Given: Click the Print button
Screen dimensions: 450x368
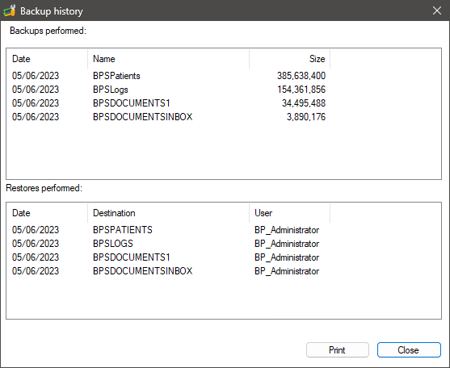Looking at the screenshot, I should coord(337,349).
